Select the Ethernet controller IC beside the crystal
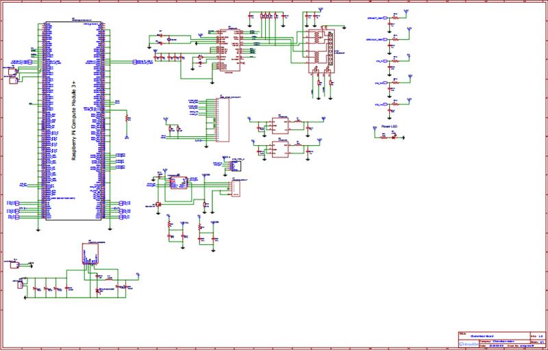The width and height of the screenshot is (548, 351). (229, 51)
